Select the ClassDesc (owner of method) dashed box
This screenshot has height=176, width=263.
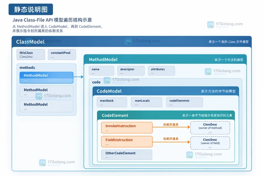[x=210, y=128]
